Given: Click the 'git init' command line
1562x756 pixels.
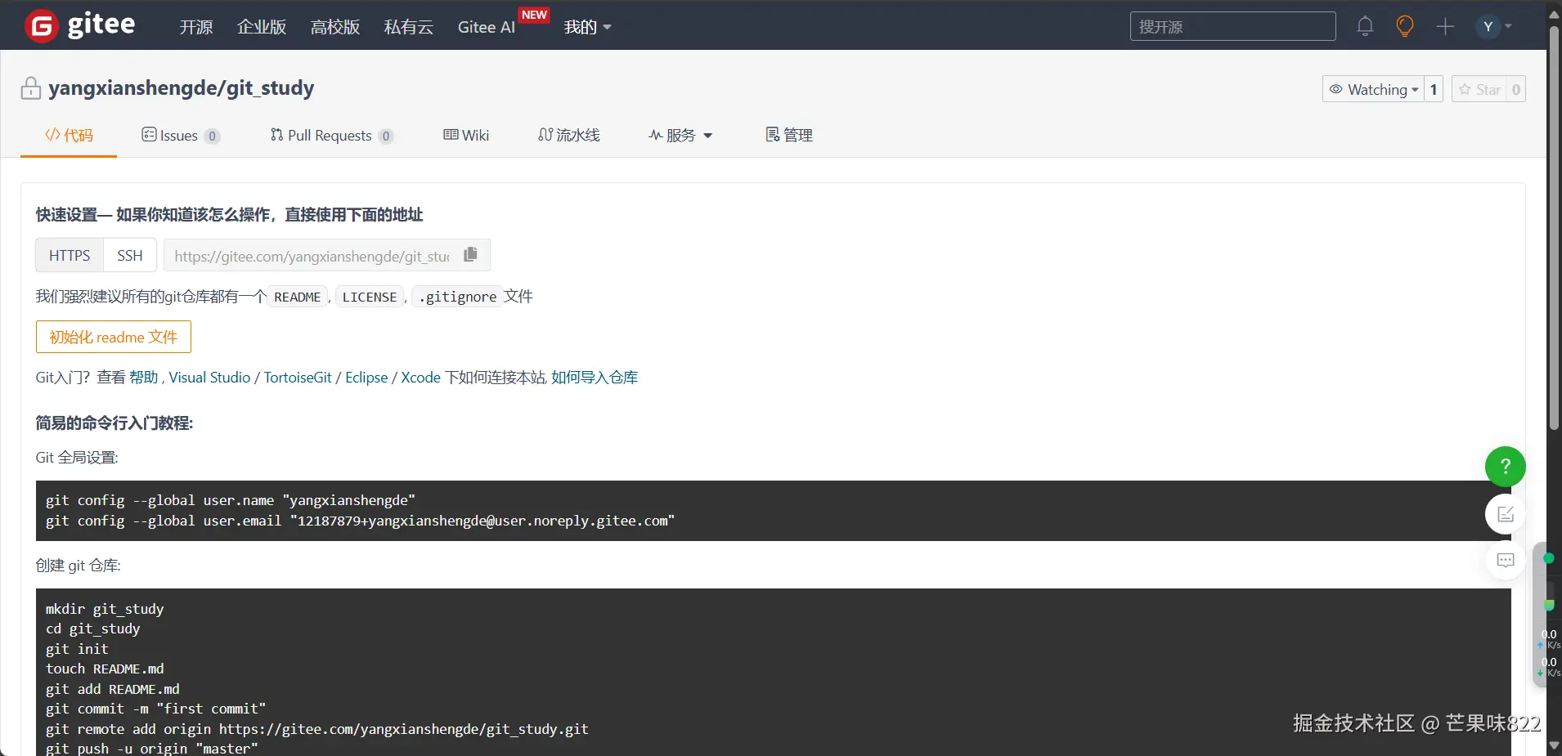Looking at the screenshot, I should point(77,649).
